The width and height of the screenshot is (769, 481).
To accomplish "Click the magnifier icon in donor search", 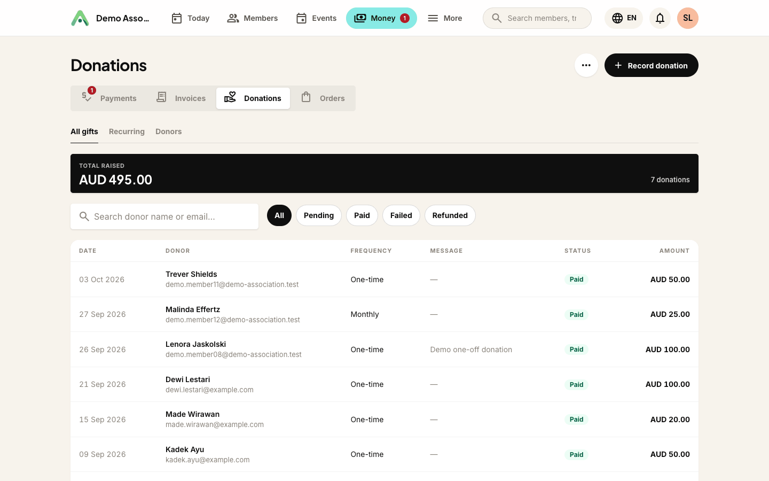I will tap(84, 216).
